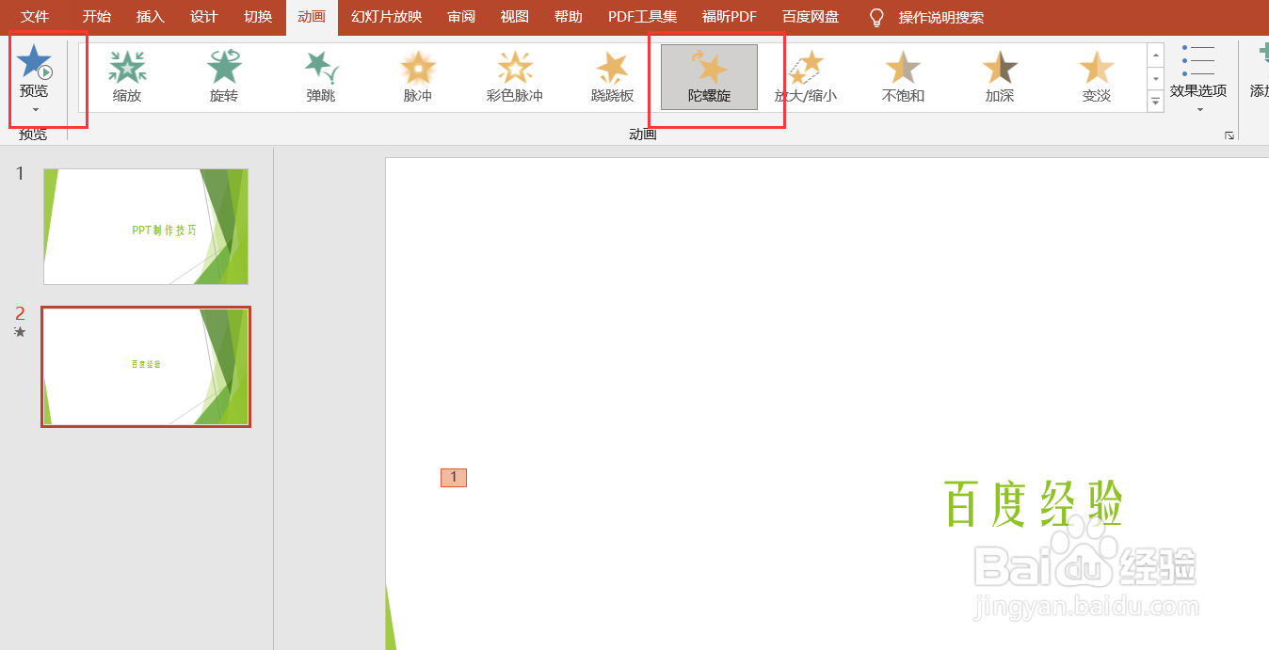Screen dimensions: 1269x650
Task: Select animation order tag 1
Action: (x=454, y=478)
